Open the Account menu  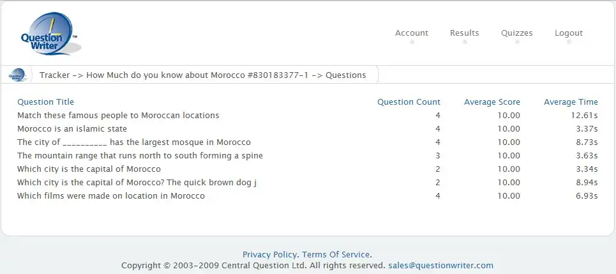coord(412,33)
